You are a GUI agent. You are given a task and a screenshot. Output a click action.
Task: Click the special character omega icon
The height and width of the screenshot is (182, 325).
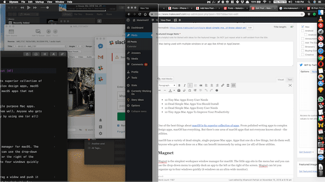pyautogui.click(x=190, y=90)
